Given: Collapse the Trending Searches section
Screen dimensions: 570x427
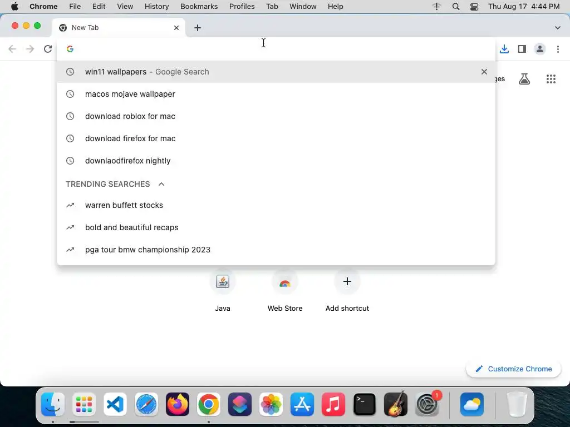Looking at the screenshot, I should click(161, 184).
